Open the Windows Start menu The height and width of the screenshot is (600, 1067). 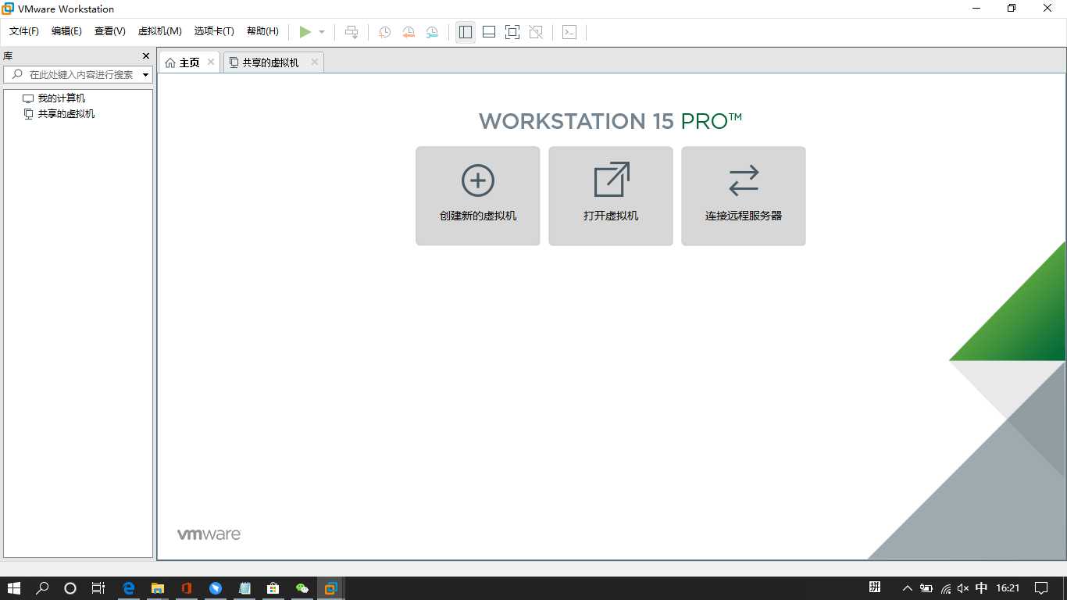coord(14,588)
